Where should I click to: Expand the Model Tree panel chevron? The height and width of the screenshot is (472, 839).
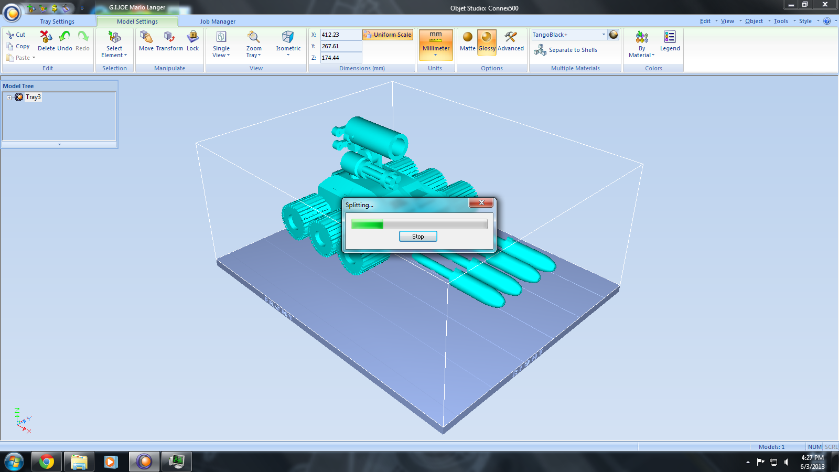tap(59, 144)
